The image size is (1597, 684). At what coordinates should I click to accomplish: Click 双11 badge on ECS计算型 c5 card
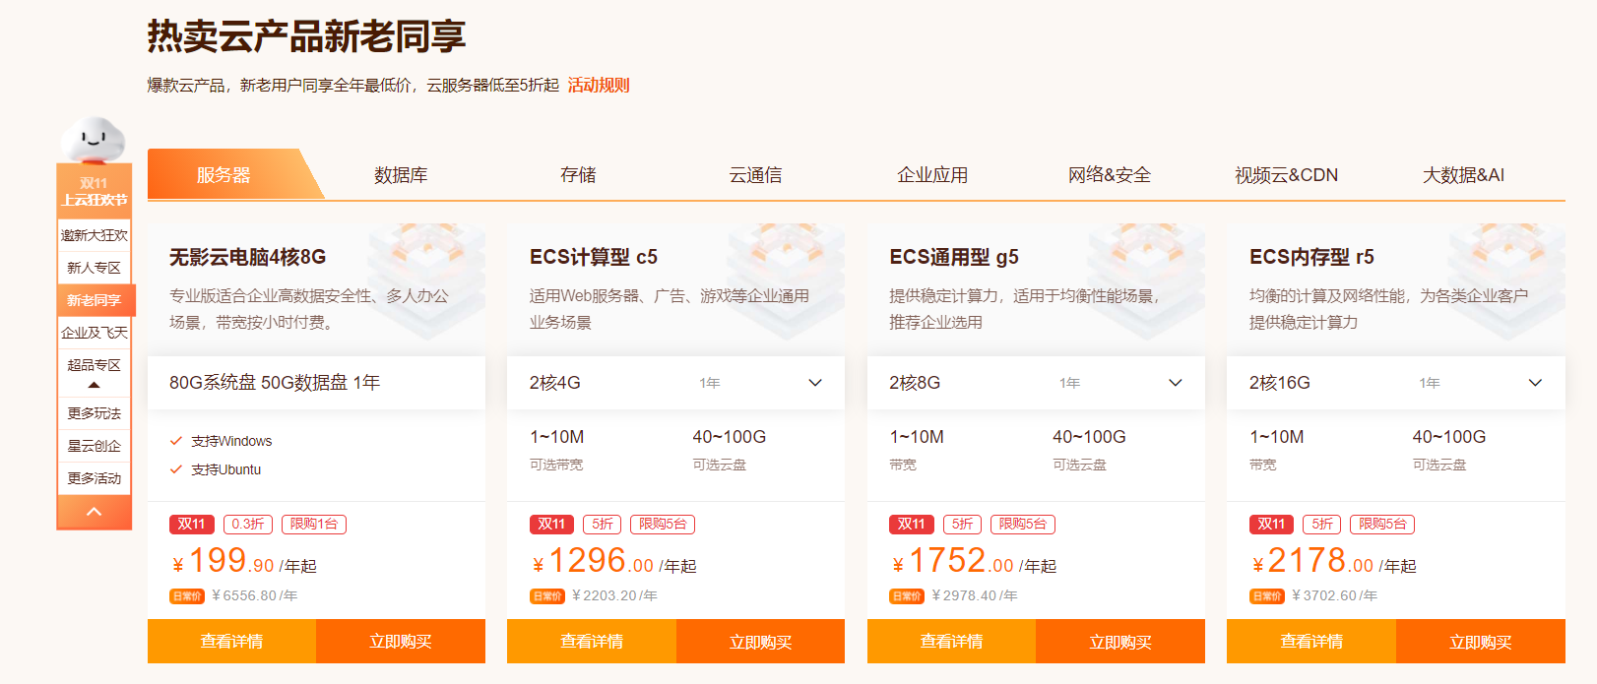(x=551, y=525)
